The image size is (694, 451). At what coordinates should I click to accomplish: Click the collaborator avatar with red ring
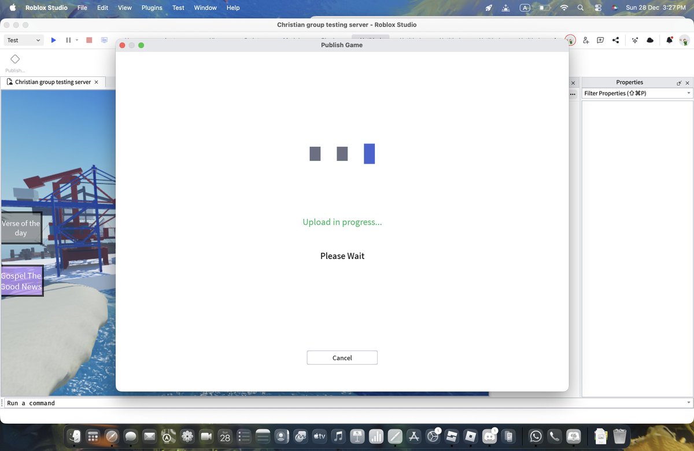coord(571,40)
